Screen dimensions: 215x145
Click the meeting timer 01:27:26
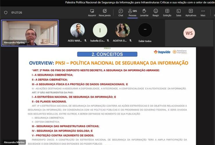17,13
